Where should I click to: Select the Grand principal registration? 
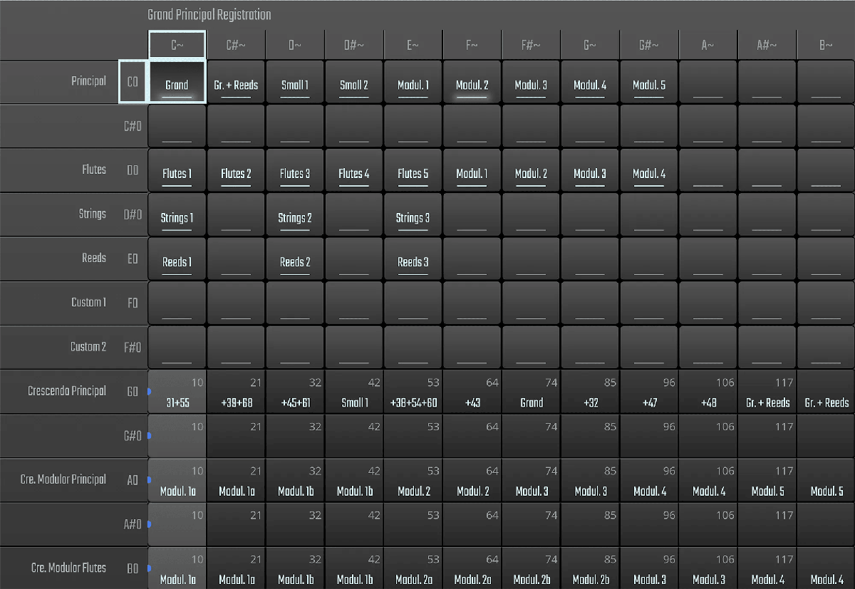pos(177,83)
